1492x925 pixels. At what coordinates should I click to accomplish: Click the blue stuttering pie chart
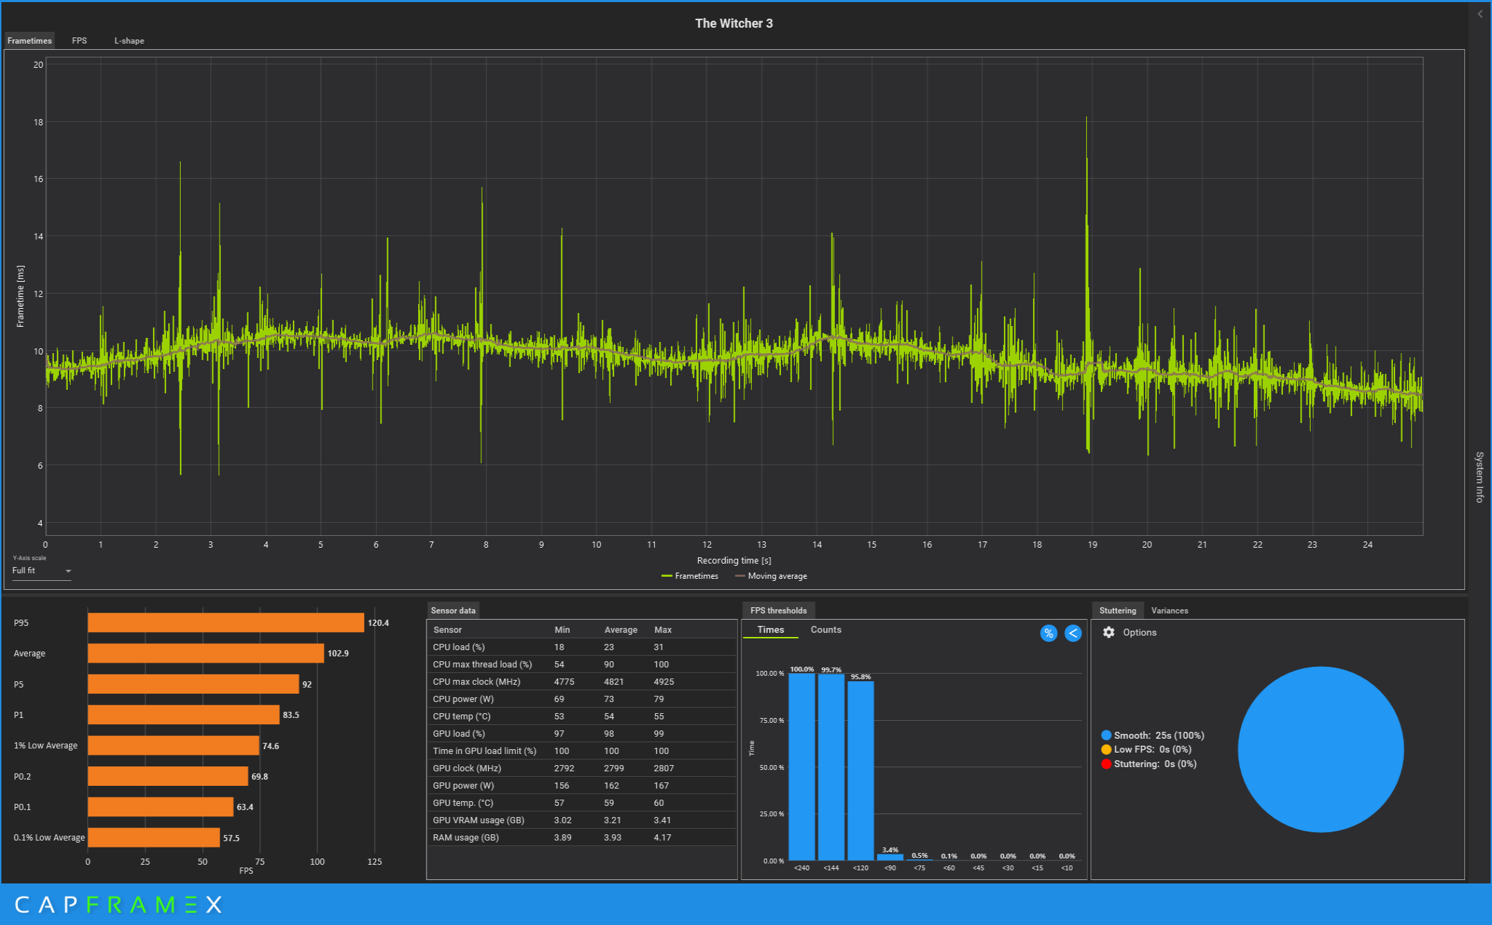pyautogui.click(x=1320, y=749)
